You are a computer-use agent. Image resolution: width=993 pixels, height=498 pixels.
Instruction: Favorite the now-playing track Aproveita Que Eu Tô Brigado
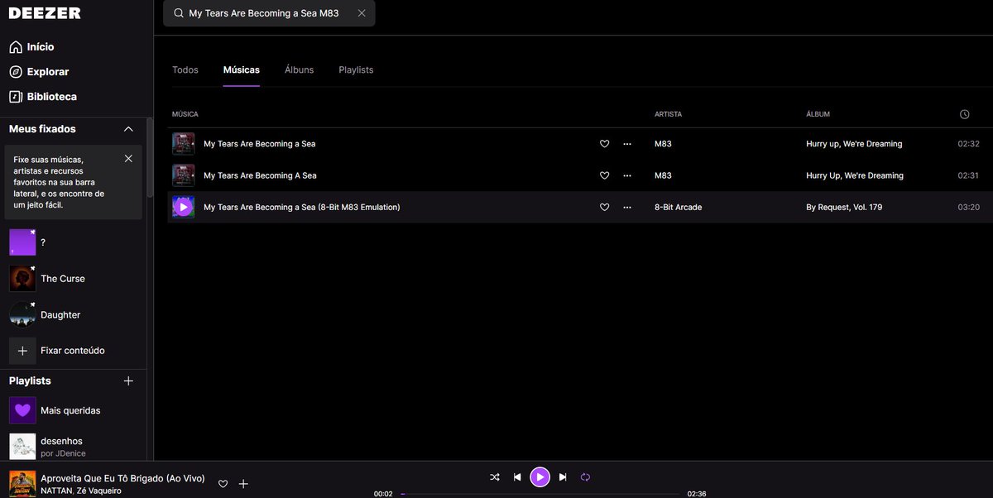223,484
